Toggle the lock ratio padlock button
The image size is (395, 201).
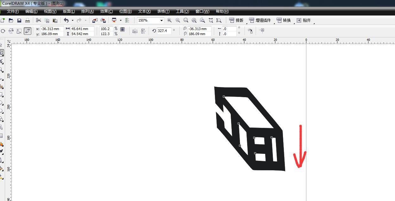[122, 29]
